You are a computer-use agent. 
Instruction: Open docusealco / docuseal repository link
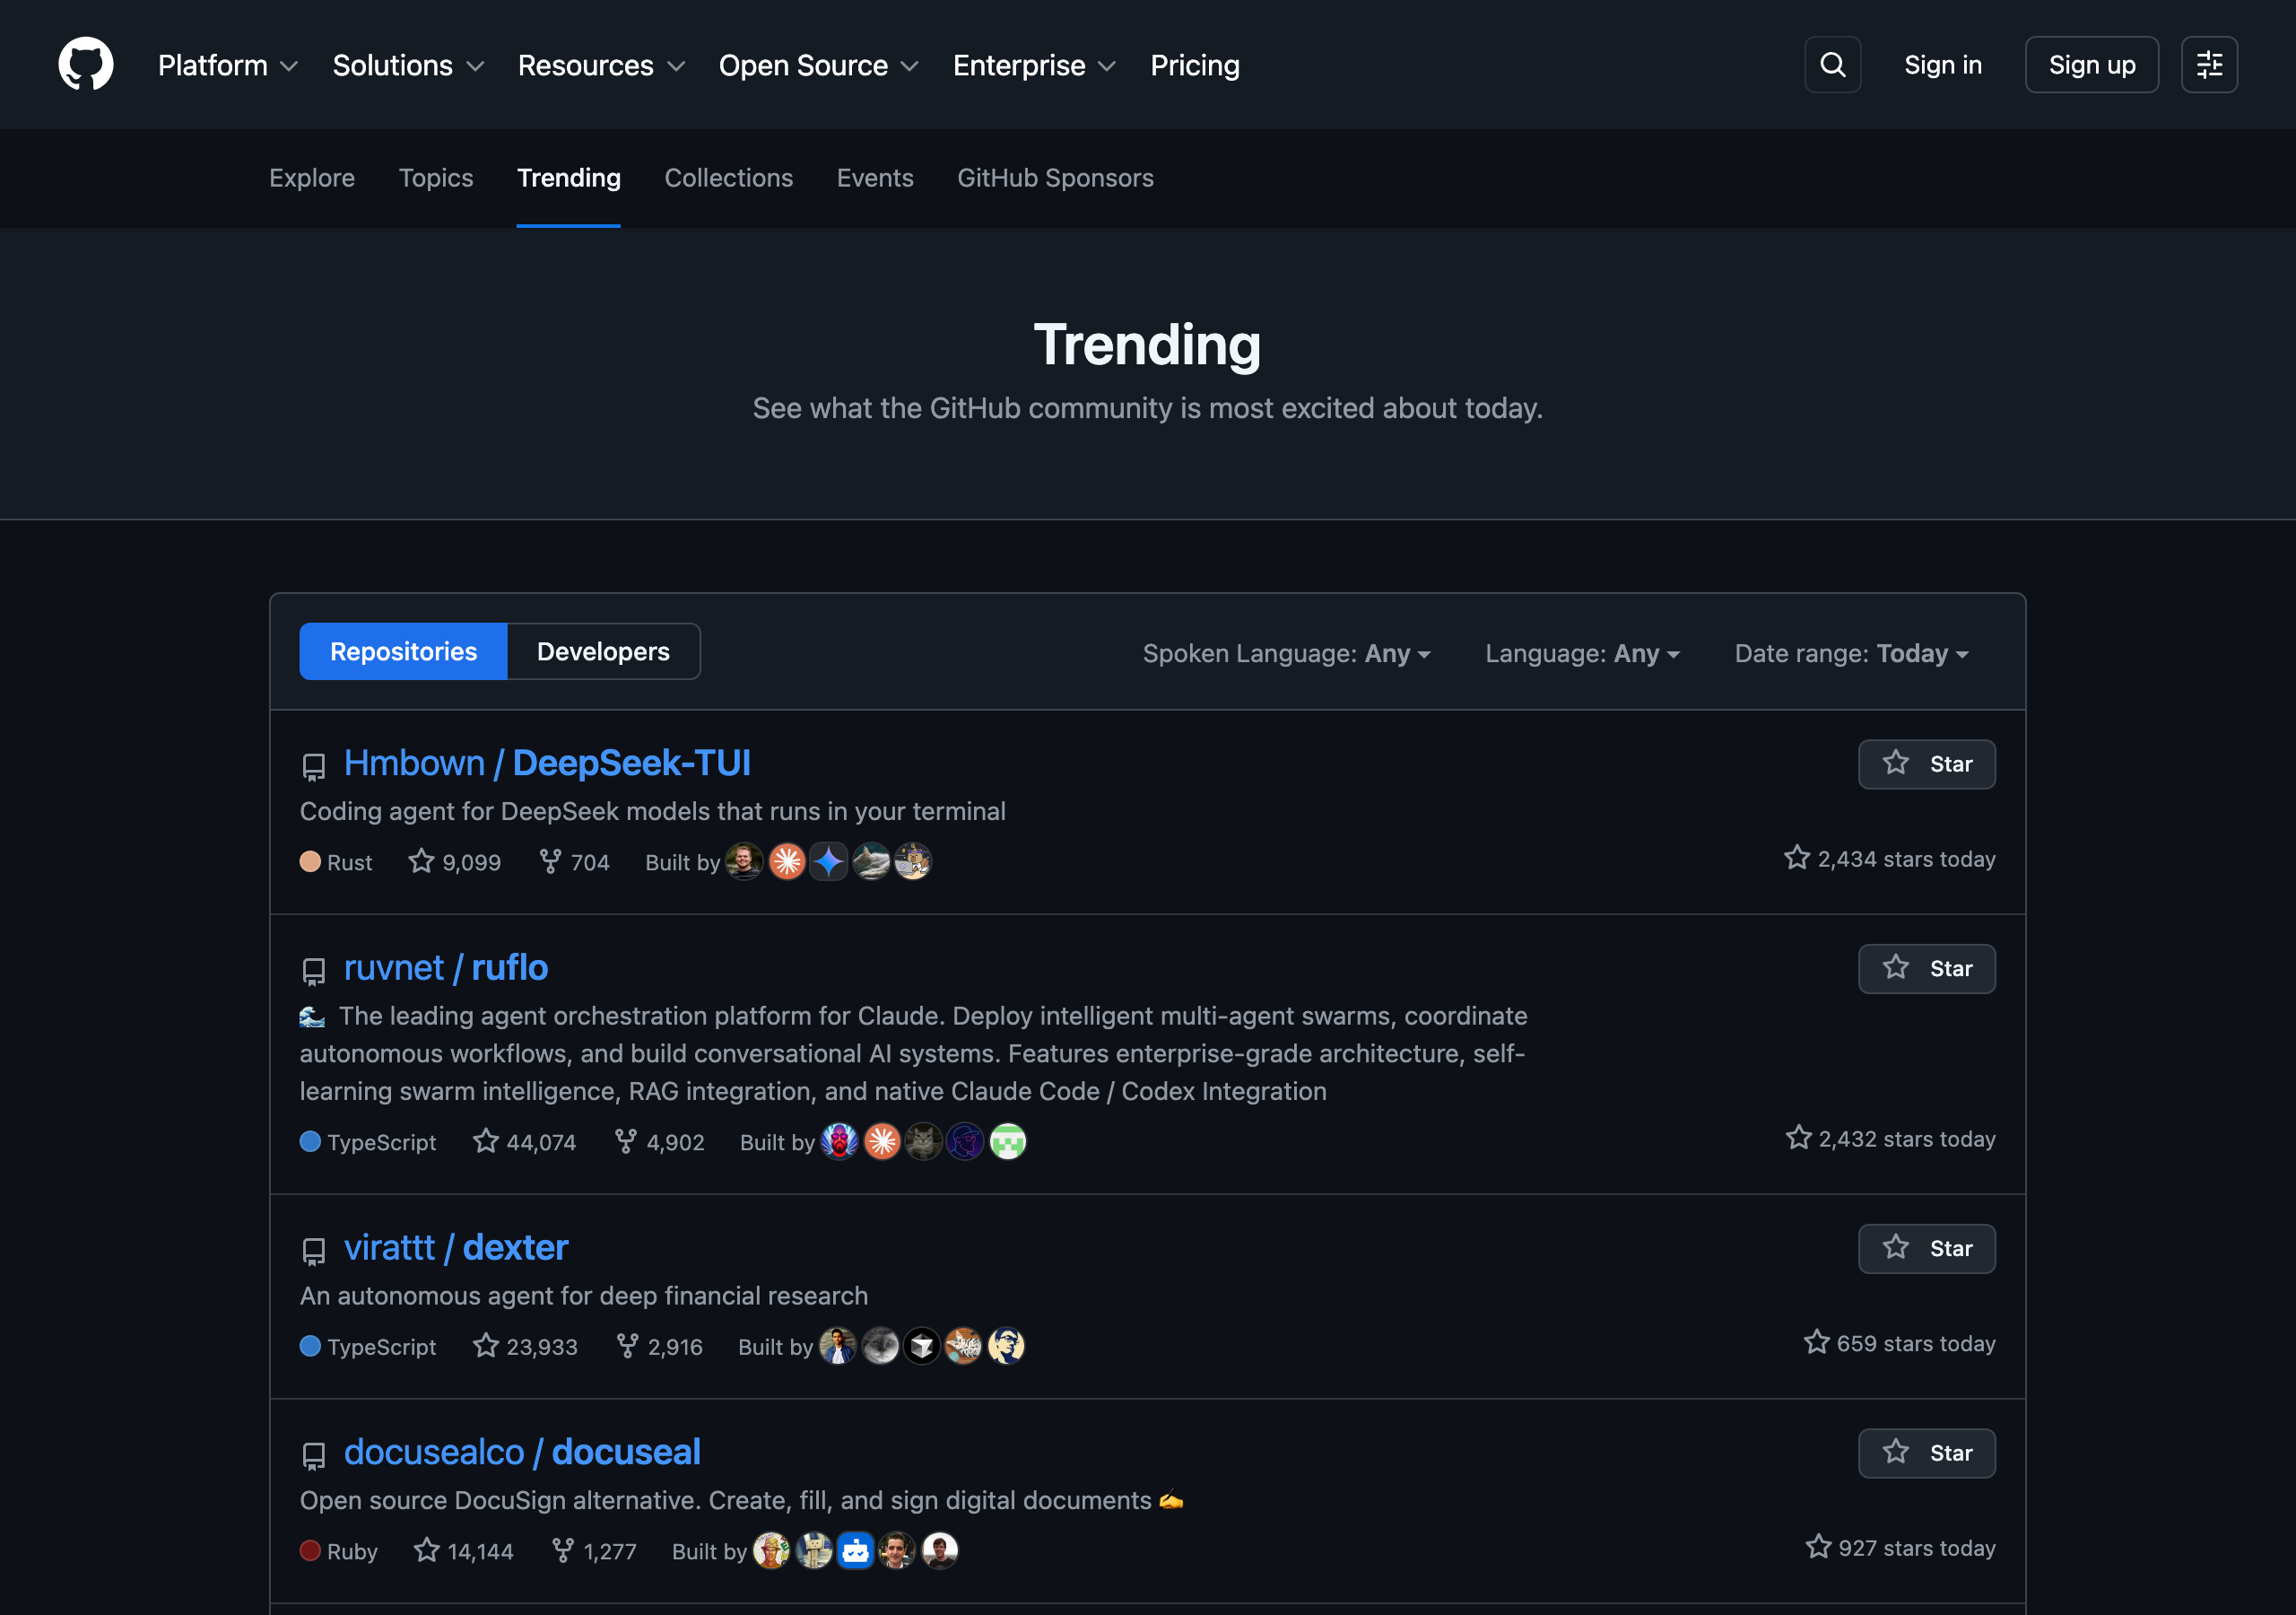pyautogui.click(x=522, y=1452)
